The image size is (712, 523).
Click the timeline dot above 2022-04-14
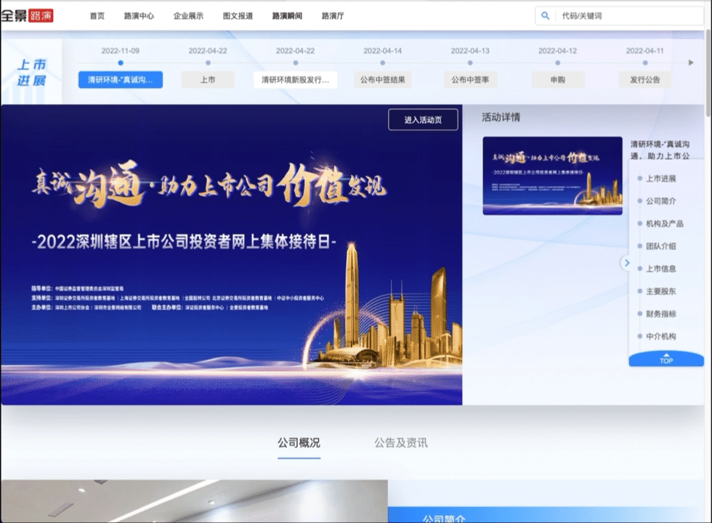381,63
